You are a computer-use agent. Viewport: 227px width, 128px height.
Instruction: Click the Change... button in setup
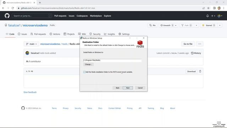pos(88,64)
